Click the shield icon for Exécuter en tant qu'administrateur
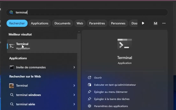The height and width of the screenshot is (110, 176). tap(89, 85)
